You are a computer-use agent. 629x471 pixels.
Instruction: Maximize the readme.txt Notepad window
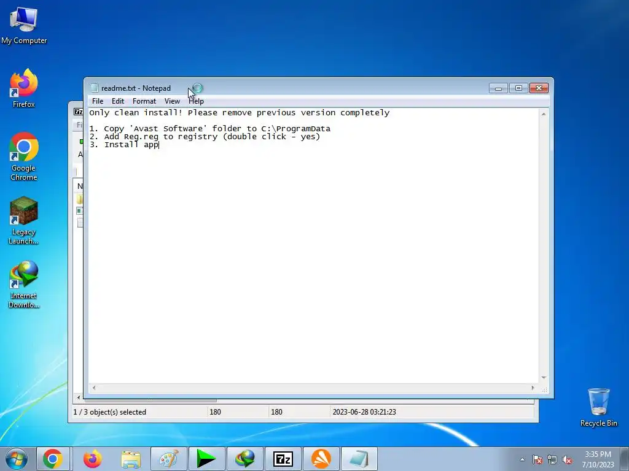(518, 88)
